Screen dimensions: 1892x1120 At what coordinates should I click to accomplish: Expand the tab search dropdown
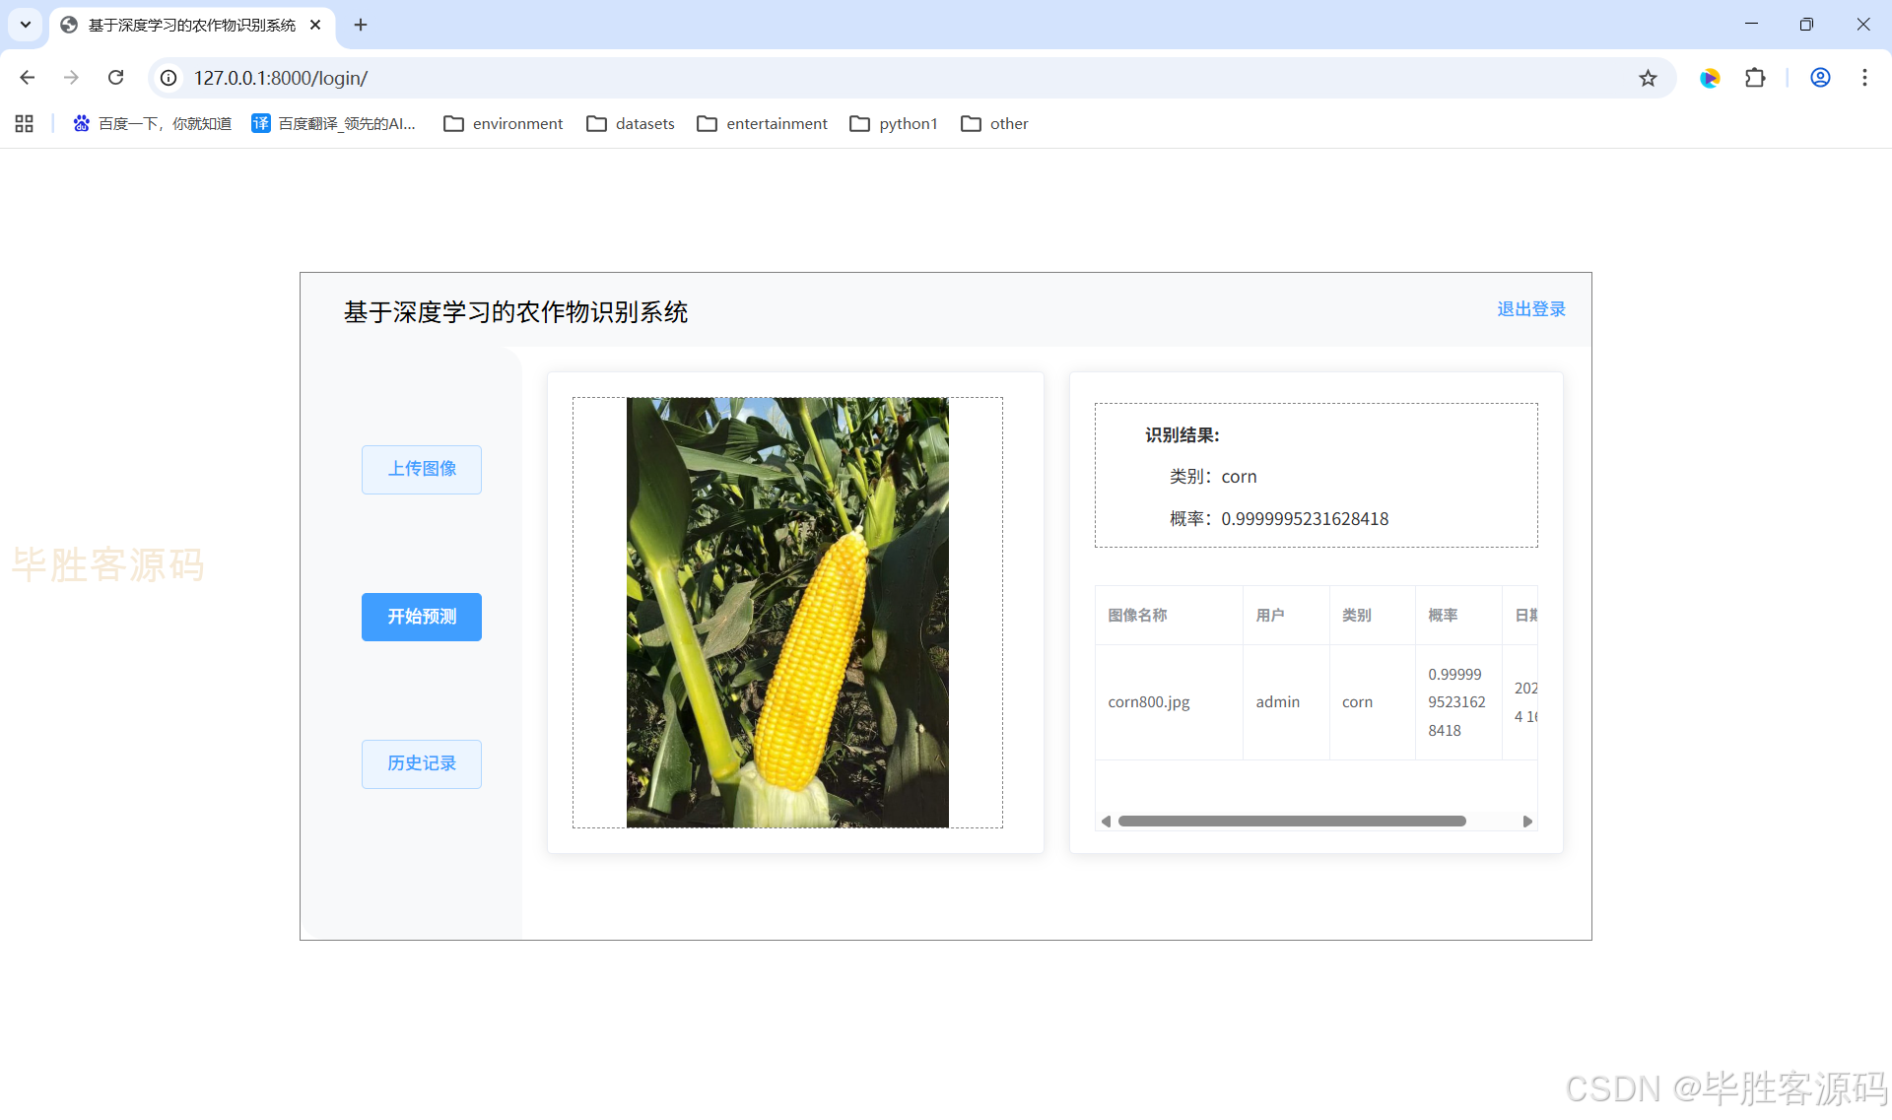[26, 25]
